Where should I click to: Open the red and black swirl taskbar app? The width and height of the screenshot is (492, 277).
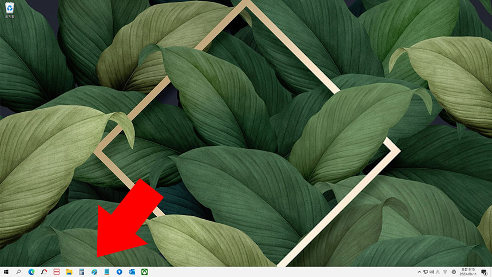tap(44, 272)
